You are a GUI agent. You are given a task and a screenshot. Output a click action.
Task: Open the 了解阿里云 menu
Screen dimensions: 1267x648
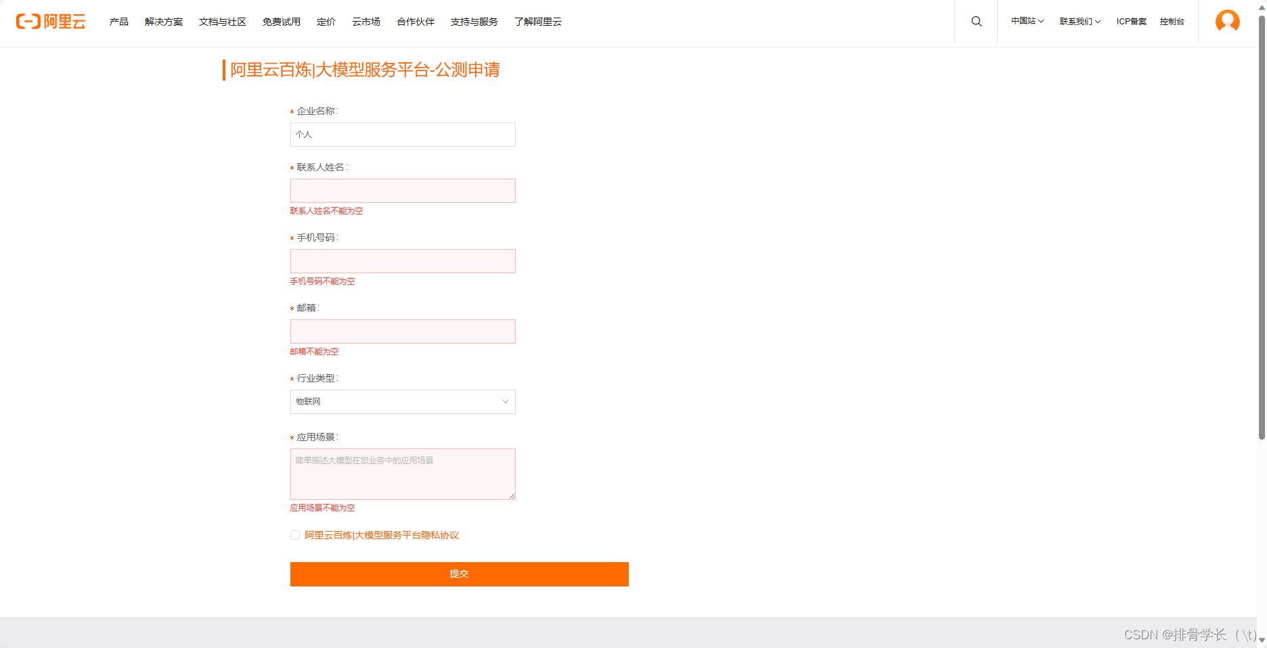[538, 22]
